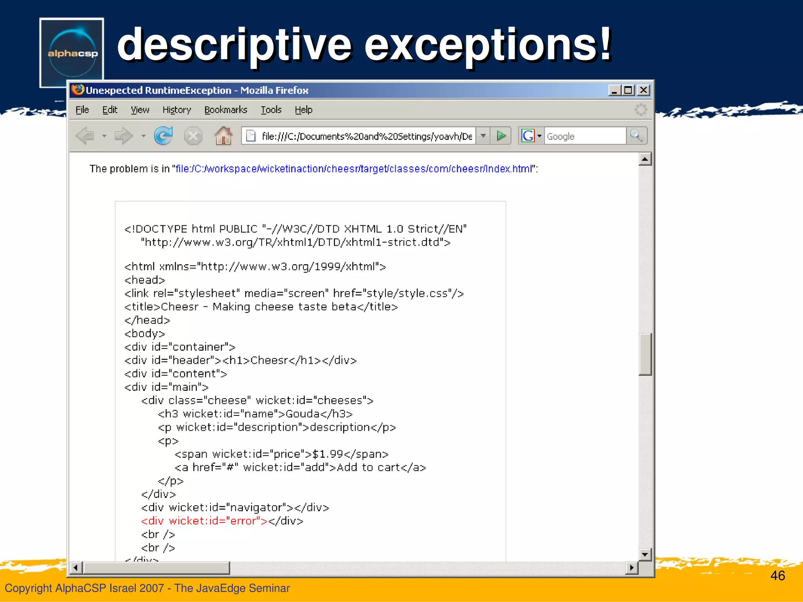This screenshot has width=803, height=602.
Task: Click the AlphaCSP logo
Action: coord(72,53)
